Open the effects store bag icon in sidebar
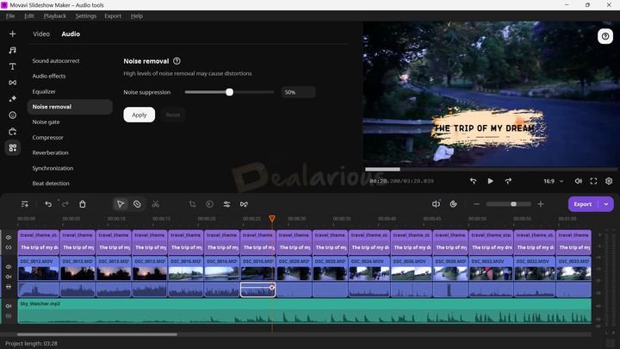This screenshot has width=620, height=349. 13,131
